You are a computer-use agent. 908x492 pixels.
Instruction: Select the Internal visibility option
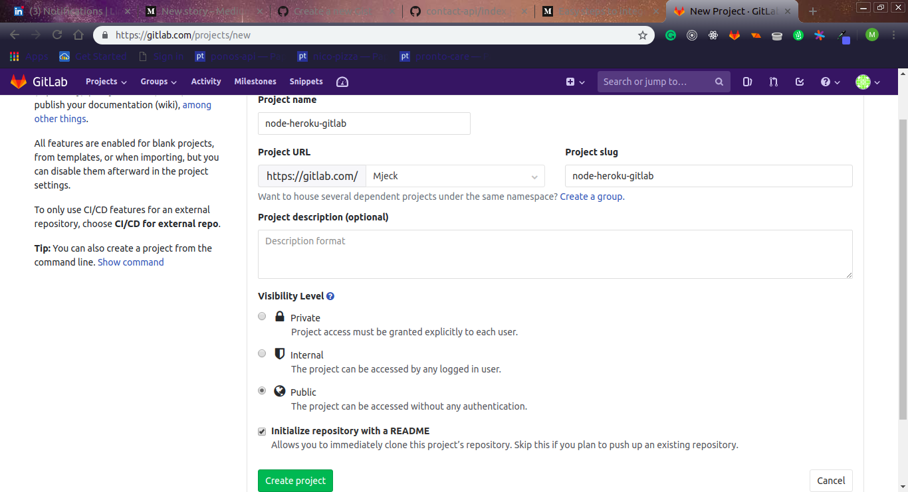[x=262, y=353]
